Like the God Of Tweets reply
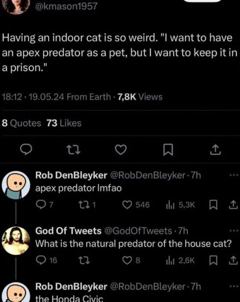 click(x=125, y=260)
